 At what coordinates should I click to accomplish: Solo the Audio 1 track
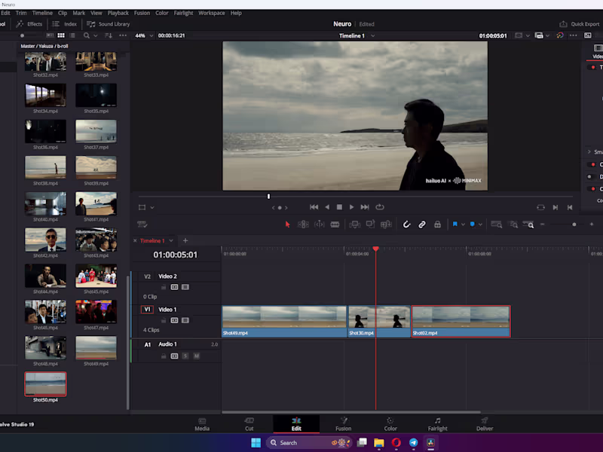coord(185,356)
